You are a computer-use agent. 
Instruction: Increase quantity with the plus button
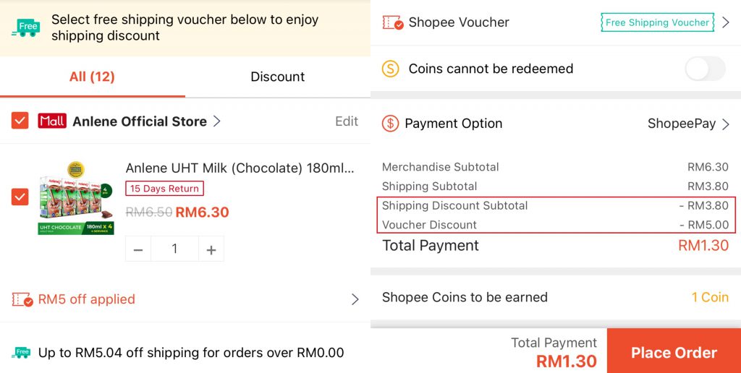coord(211,249)
